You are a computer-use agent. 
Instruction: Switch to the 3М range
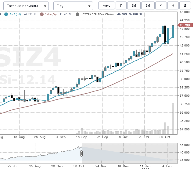148,6
